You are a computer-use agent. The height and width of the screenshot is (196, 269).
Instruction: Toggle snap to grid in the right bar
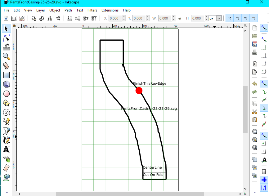click(264, 179)
